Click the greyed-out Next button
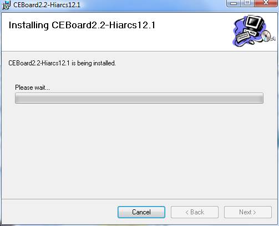Screen dimensions: 279x226 [x=248, y=212]
